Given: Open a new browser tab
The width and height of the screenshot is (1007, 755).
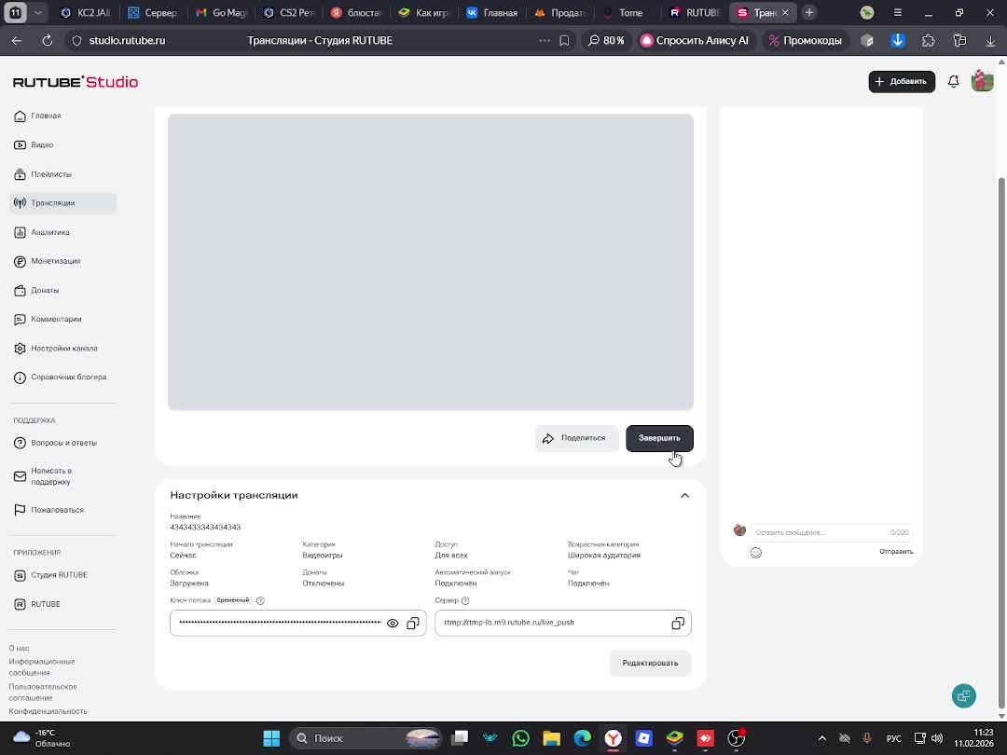Looking at the screenshot, I should (809, 13).
